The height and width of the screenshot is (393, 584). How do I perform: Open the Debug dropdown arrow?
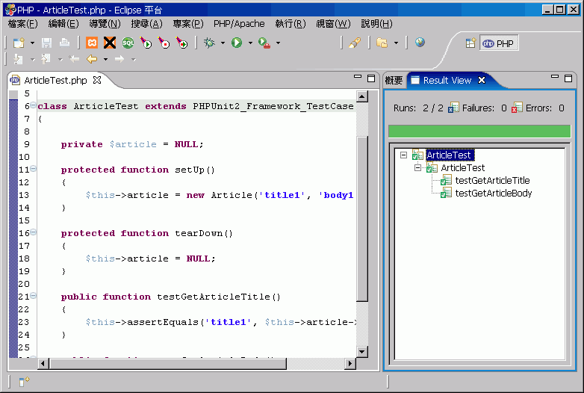point(223,43)
